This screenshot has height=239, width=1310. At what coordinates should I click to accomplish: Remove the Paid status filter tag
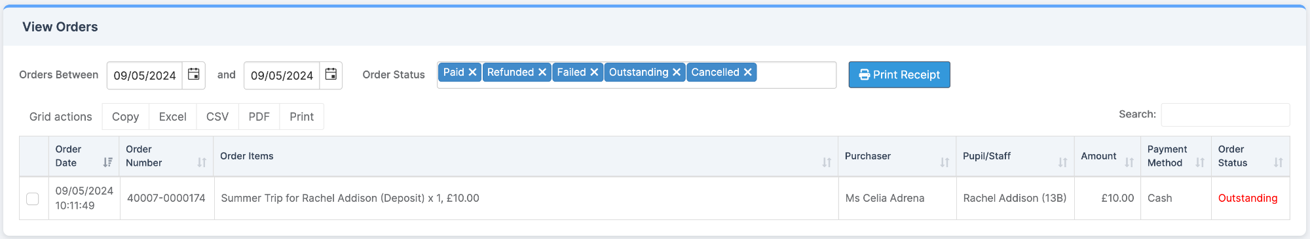coord(472,72)
